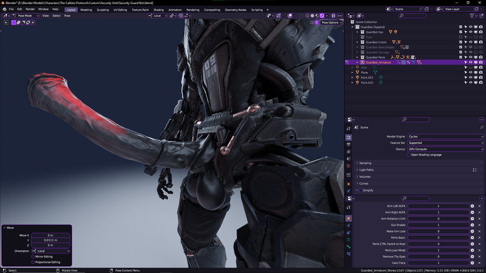The height and width of the screenshot is (273, 486).
Task: Switch to the Geometry Nodes workspace tab
Action: (x=235, y=10)
